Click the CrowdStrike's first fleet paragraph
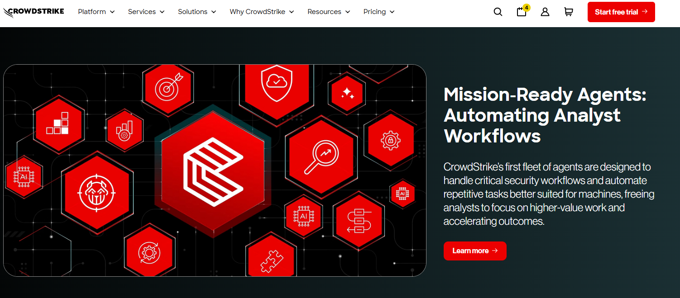Screen dimensions: 680x298 click(549, 194)
